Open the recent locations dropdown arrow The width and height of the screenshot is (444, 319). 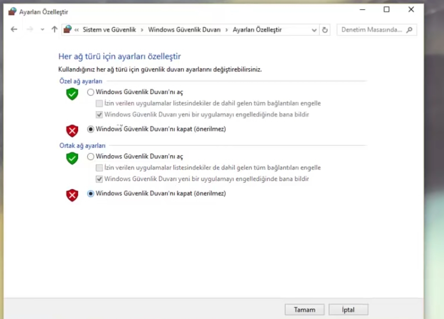tap(43, 29)
